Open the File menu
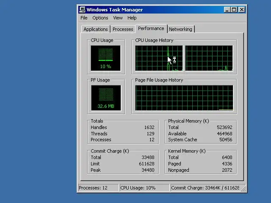The height and width of the screenshot is (203, 271). 84,18
